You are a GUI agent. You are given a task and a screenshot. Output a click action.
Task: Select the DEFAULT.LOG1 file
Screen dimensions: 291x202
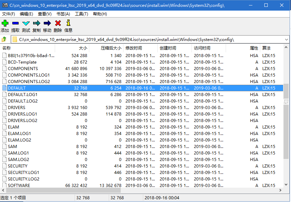coord(23,94)
